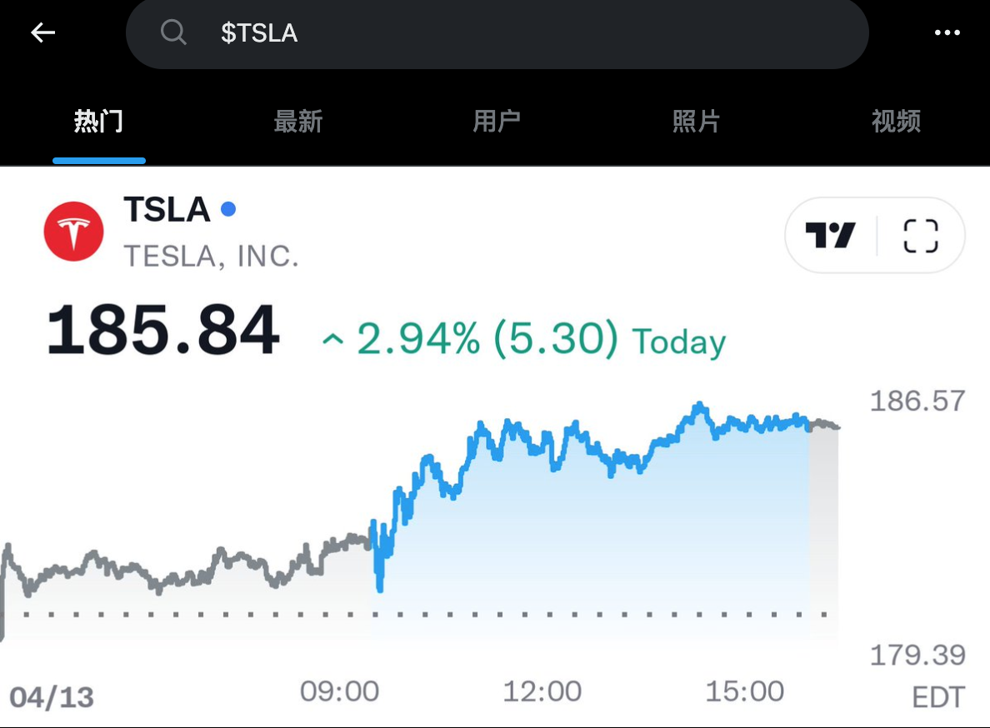Open the TradingView logo icon
The image size is (990, 728).
tap(831, 235)
